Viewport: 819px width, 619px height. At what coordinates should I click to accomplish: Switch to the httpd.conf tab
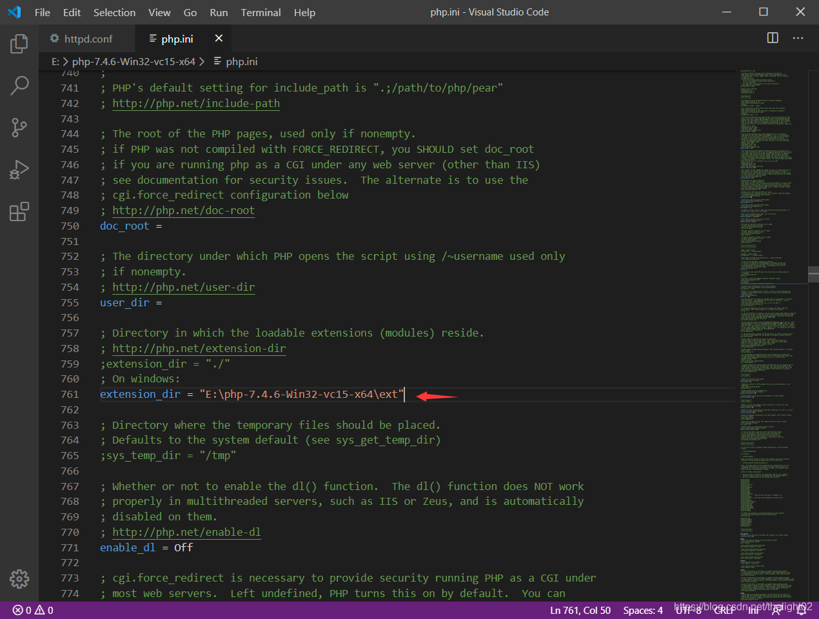87,39
